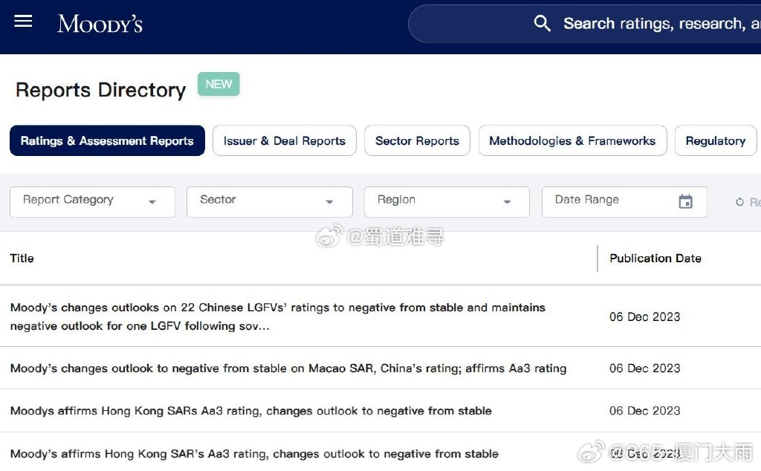Click 06 Dec 2023 date for LGFVs report
The width and height of the screenshot is (761, 471).
[x=644, y=316]
